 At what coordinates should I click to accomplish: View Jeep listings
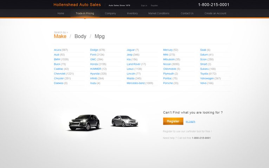(x=130, y=55)
